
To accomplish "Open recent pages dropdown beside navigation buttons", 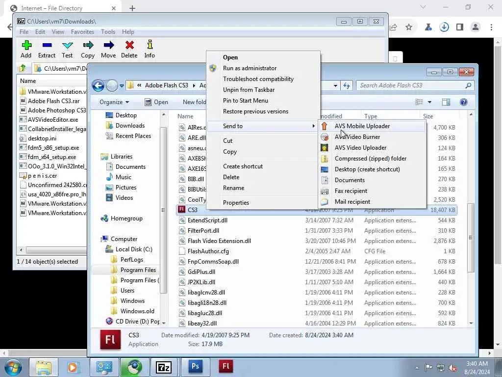I will (122, 86).
